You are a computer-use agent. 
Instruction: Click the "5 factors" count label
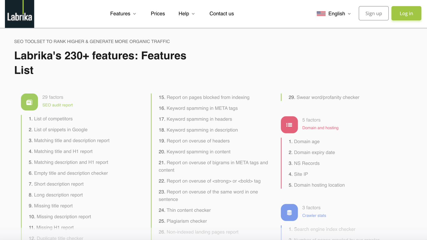[x=311, y=120]
